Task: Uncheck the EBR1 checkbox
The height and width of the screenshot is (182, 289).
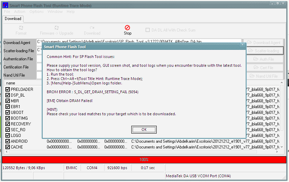Action: pos(7,106)
